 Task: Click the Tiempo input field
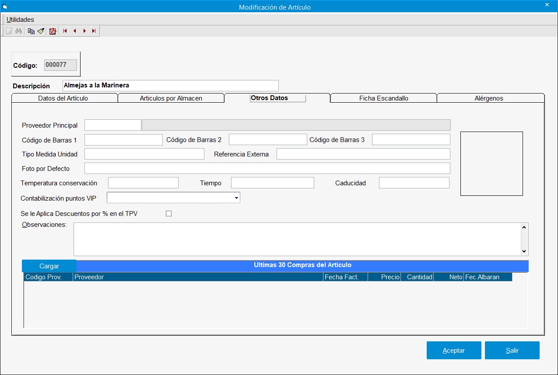coord(273,183)
